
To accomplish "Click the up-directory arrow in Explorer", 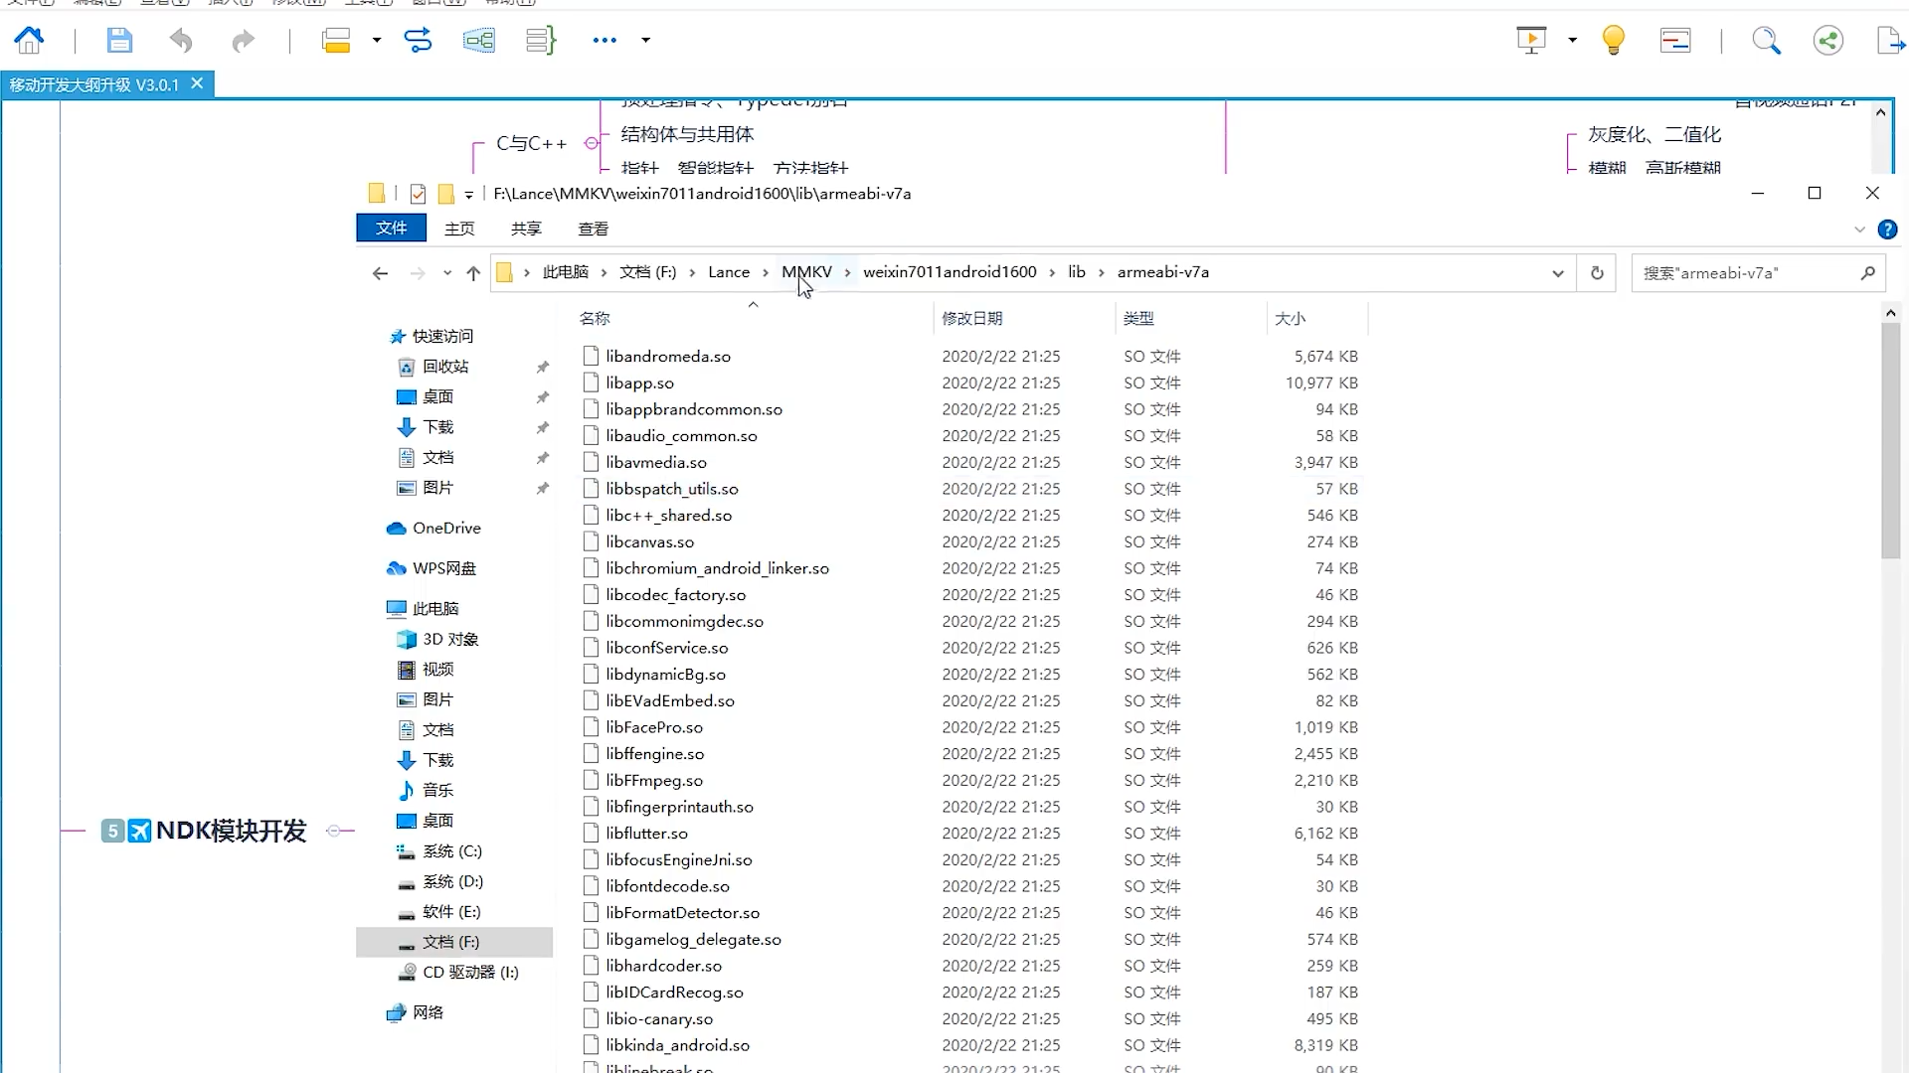I will coord(473,273).
